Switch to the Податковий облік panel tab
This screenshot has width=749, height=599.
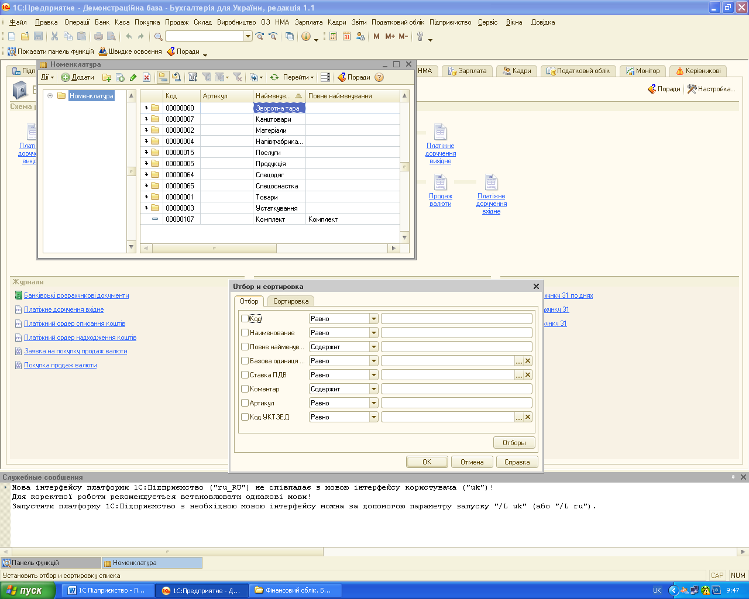(x=578, y=71)
